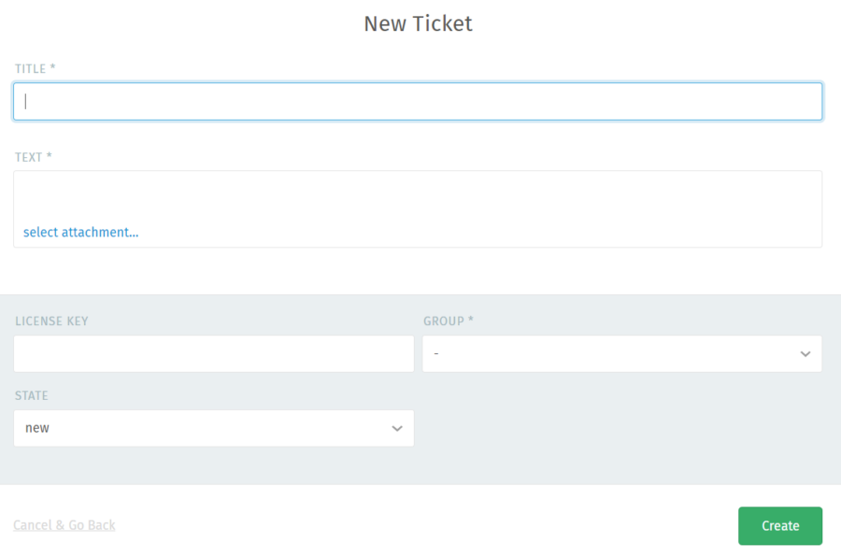Click the STATE field label

31,395
